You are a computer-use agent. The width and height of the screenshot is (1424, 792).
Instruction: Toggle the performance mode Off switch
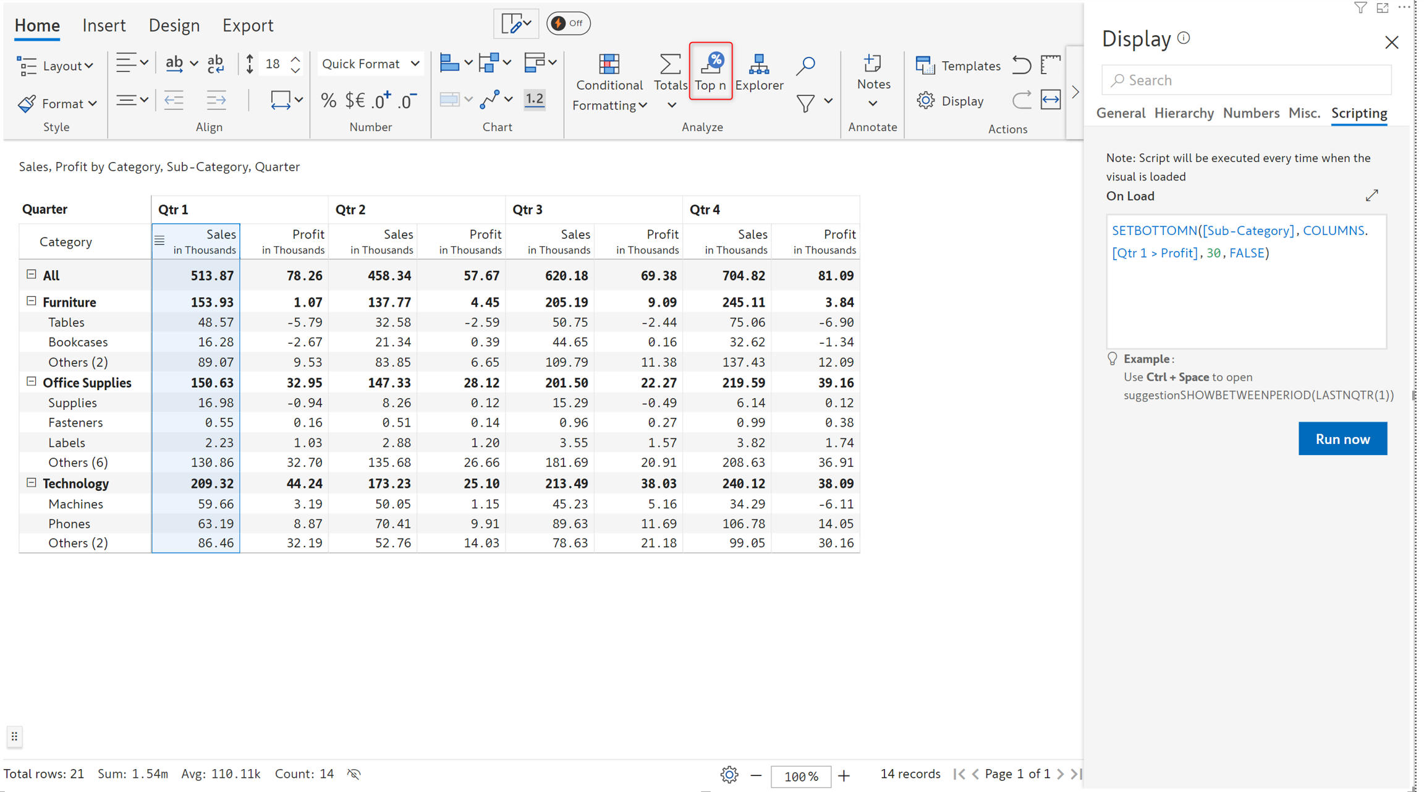click(x=568, y=23)
